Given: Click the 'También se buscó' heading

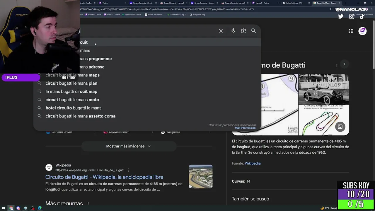Looking at the screenshot, I should coord(250,199).
